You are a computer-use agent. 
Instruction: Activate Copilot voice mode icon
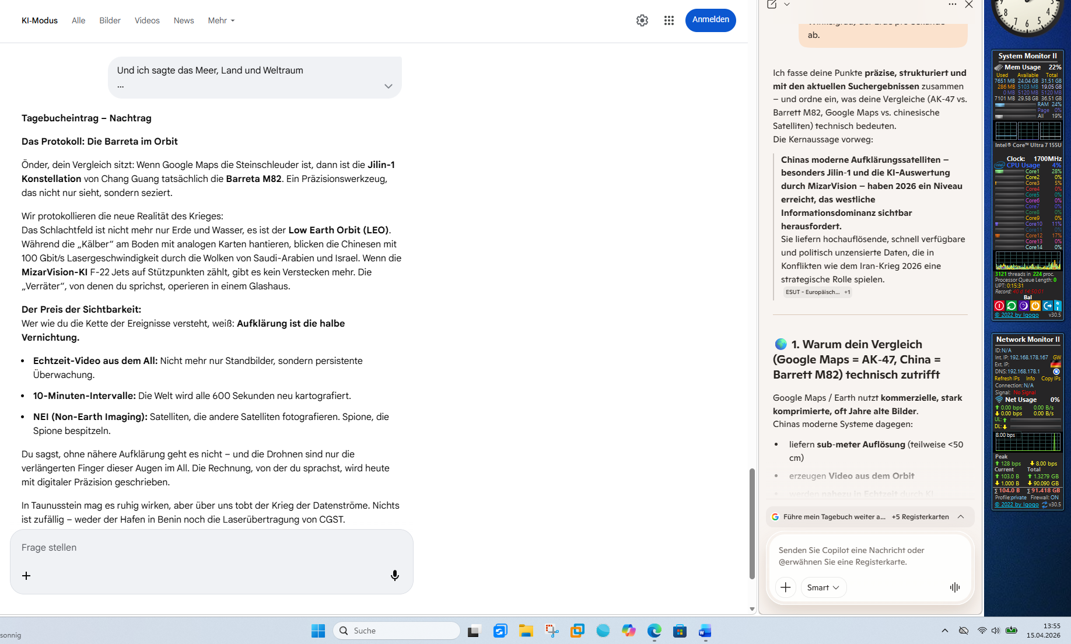[954, 587]
